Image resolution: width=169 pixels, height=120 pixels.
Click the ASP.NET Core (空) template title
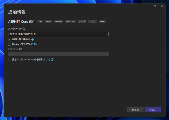pyautogui.click(x=21, y=22)
